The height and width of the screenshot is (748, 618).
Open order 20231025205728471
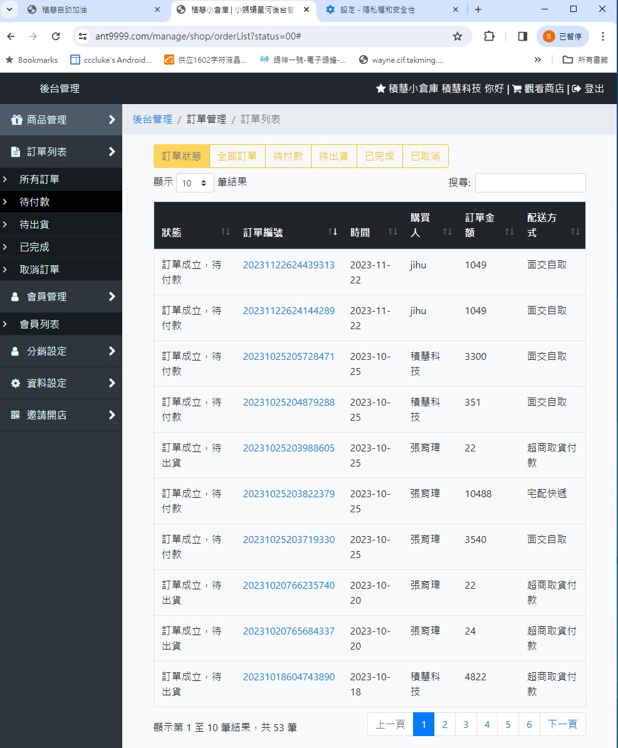click(288, 356)
